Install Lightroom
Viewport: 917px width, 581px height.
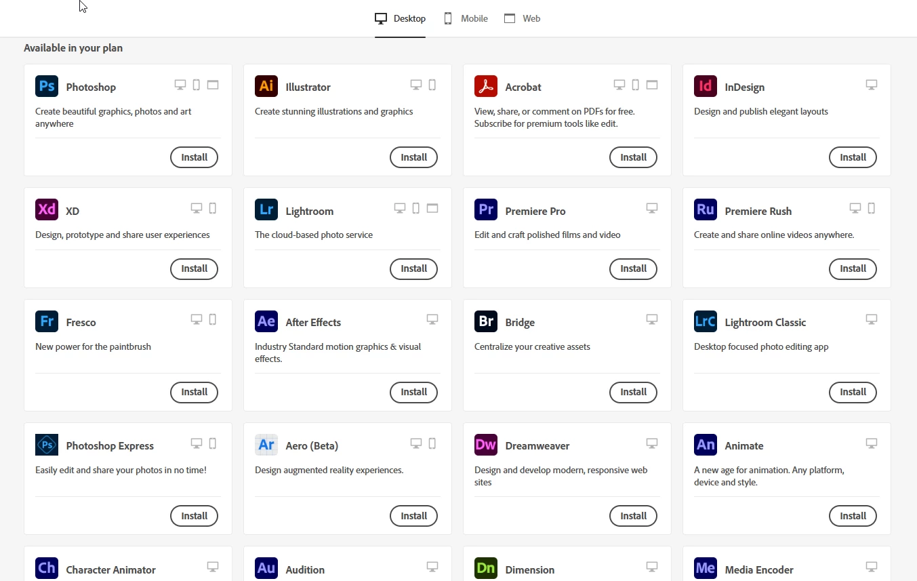(x=413, y=268)
